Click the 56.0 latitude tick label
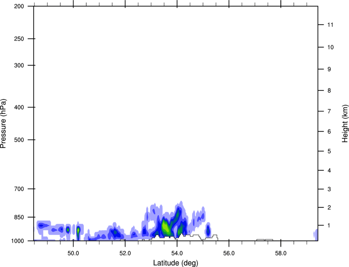The height and width of the screenshot is (267, 349). 229,253
